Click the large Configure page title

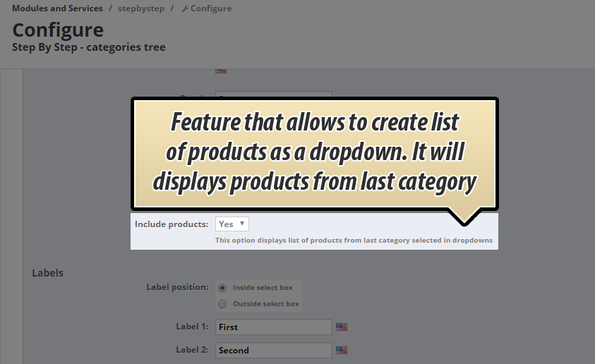[x=58, y=30]
